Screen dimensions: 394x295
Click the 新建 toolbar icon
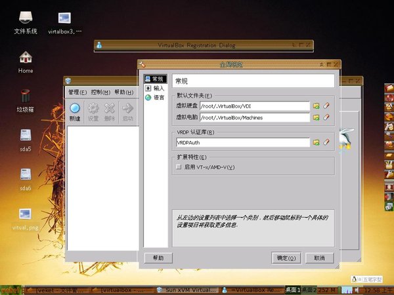click(75, 112)
